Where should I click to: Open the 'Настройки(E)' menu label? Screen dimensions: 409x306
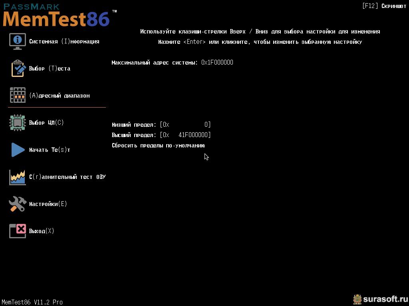click(48, 204)
